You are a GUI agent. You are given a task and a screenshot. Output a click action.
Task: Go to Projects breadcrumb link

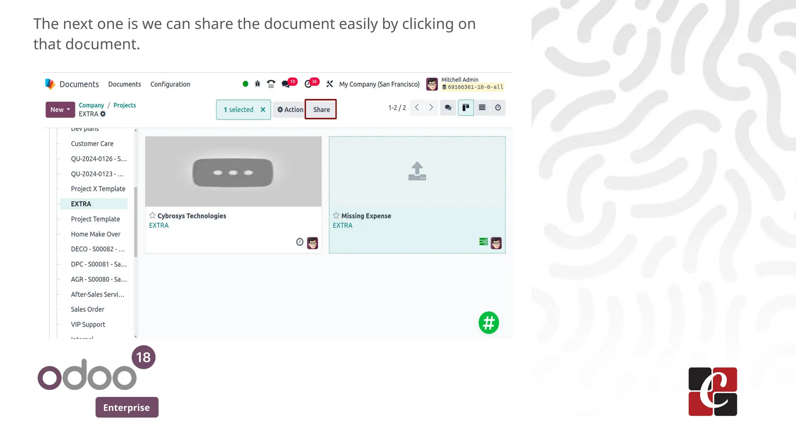click(x=124, y=105)
